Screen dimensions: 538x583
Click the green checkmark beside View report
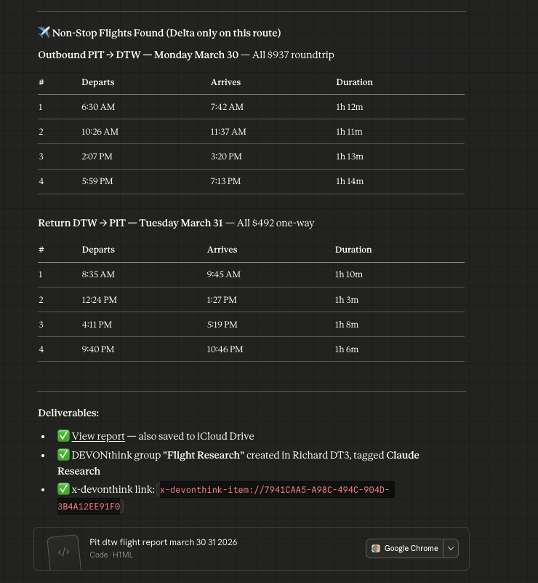tap(63, 436)
